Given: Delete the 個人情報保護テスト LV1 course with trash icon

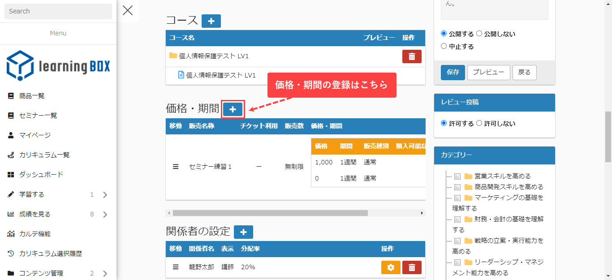Looking at the screenshot, I should tap(412, 56).
